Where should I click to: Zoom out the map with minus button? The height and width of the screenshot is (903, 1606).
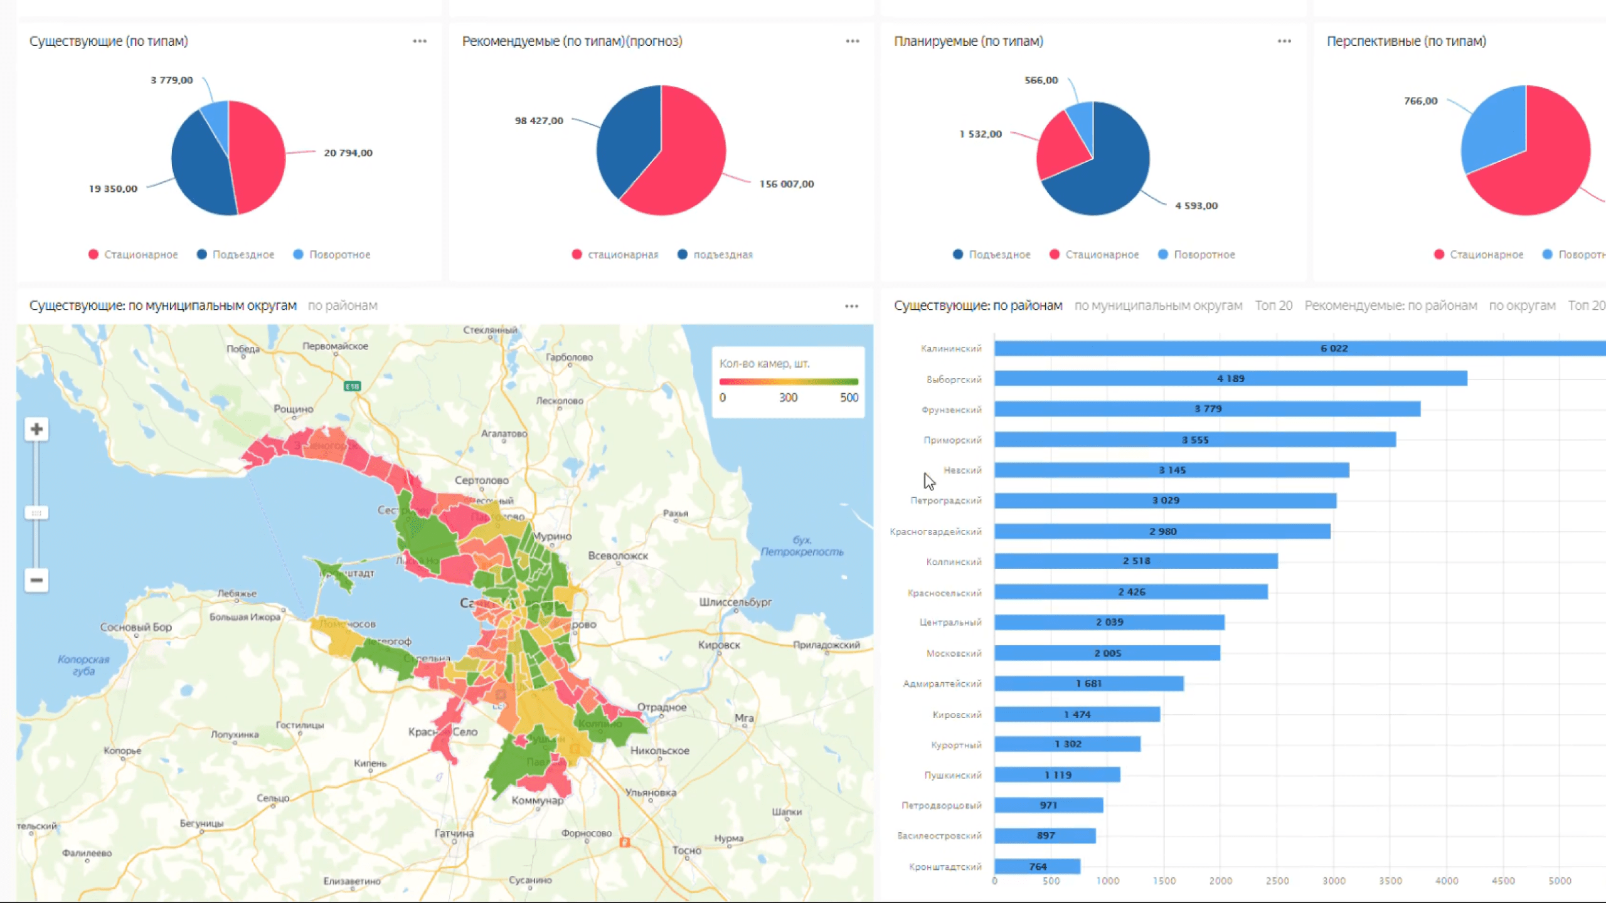(36, 580)
